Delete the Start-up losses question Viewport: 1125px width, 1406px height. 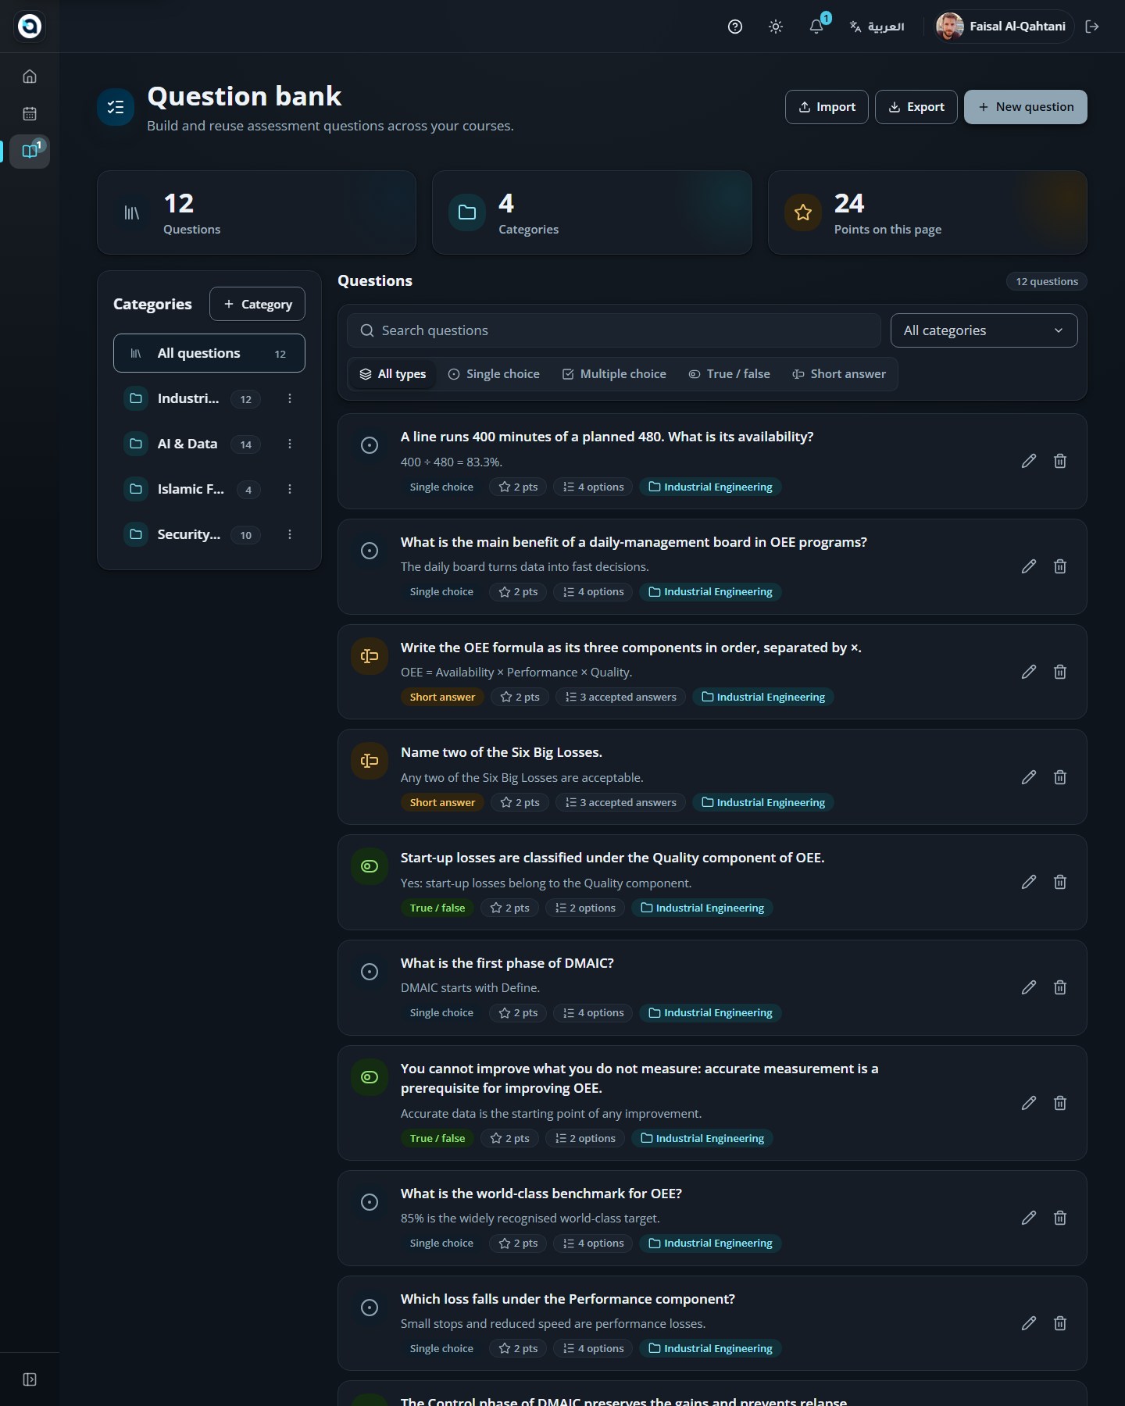click(1060, 882)
